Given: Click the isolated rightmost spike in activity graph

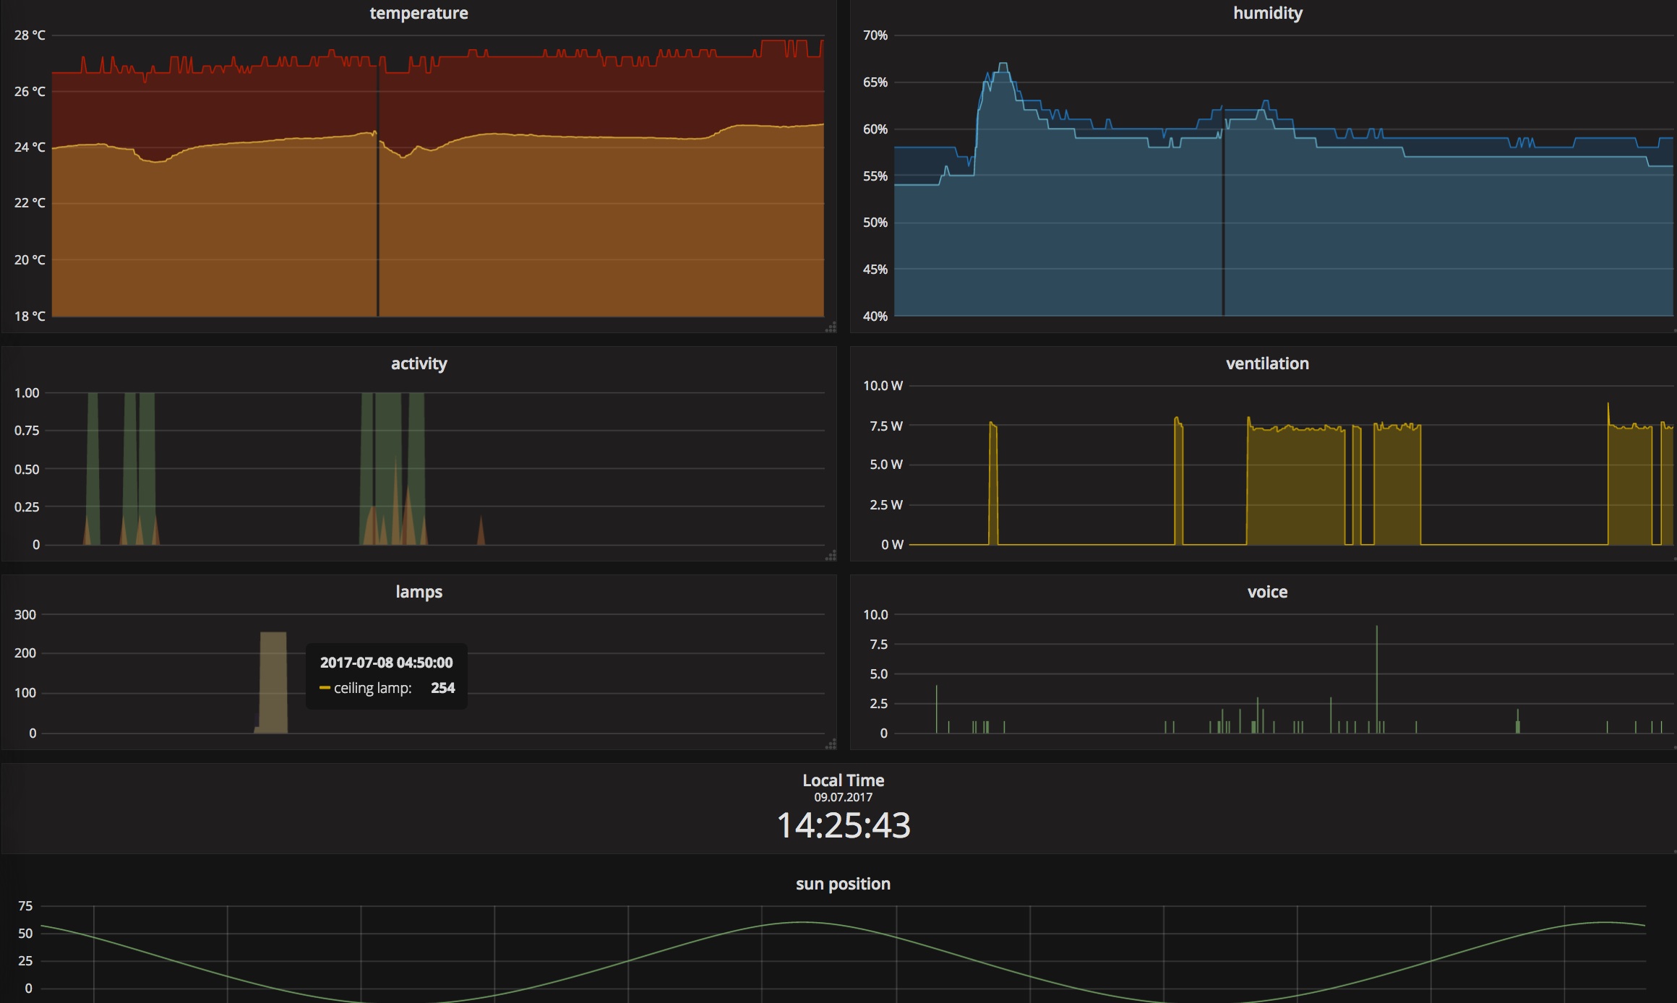Looking at the screenshot, I should (x=481, y=533).
